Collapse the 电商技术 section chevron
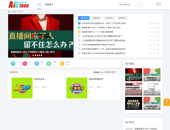170x130 pixels. [117, 72]
